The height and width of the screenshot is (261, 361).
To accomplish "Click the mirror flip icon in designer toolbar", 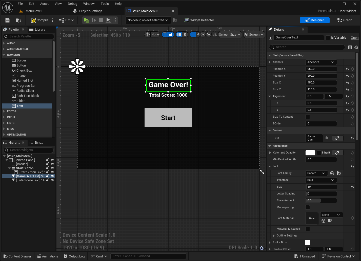I will point(215,34).
